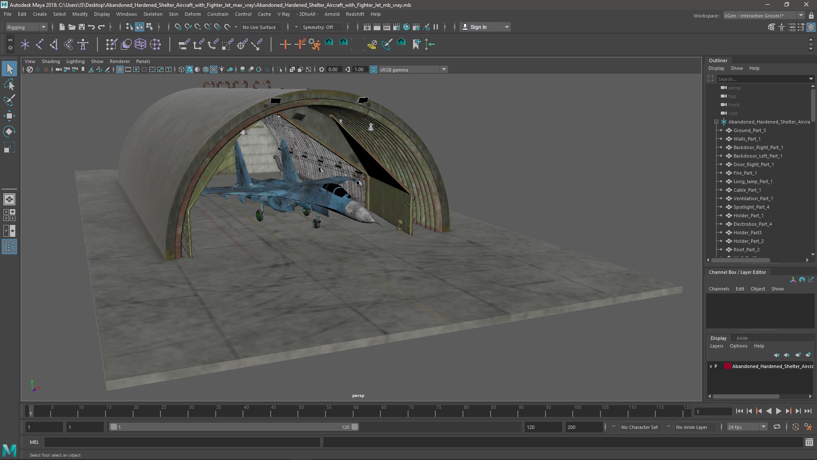This screenshot has height=460, width=817.
Task: Choose the Move tool in the toolbox
Action: [9, 116]
